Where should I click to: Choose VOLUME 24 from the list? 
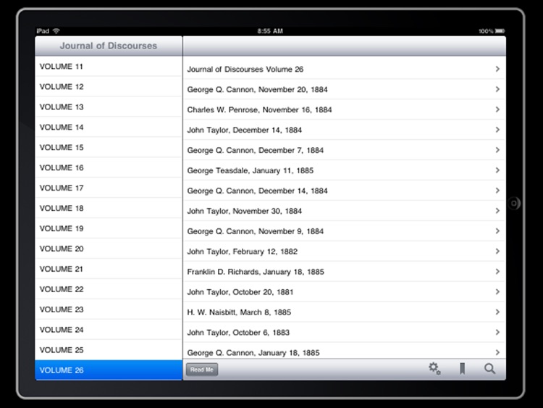(109, 330)
